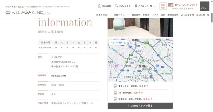
Task: Click the text 第一弥生ビルディング3階
Action: [65, 66]
